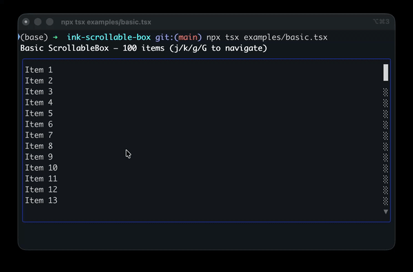Click the white scrollbar thumb

tap(386, 72)
